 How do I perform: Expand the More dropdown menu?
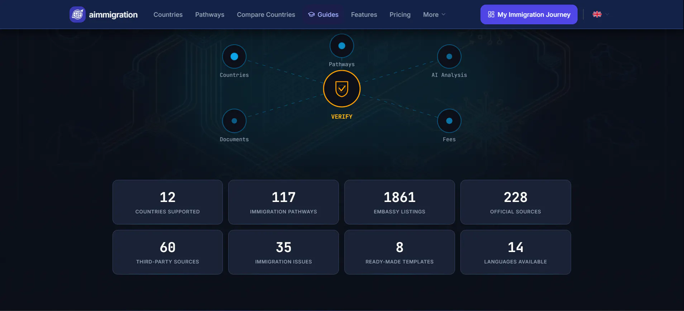tap(434, 15)
